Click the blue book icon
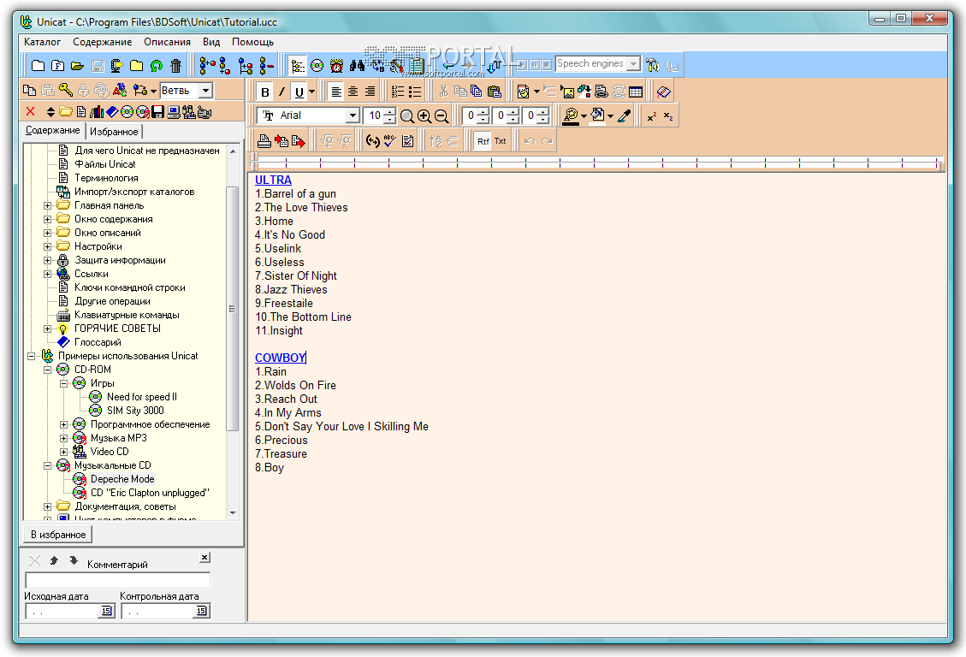The image size is (966, 657). pos(112,111)
